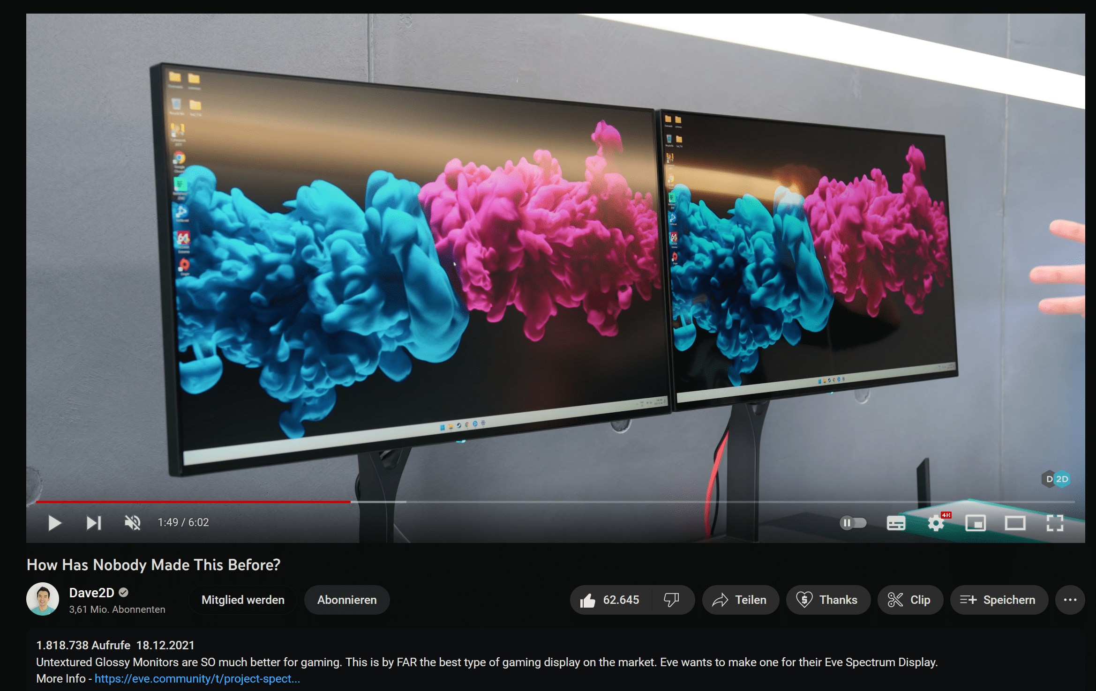The height and width of the screenshot is (691, 1096).
Task: Click the 1.818.738 Aufrufe view count
Action: click(83, 645)
